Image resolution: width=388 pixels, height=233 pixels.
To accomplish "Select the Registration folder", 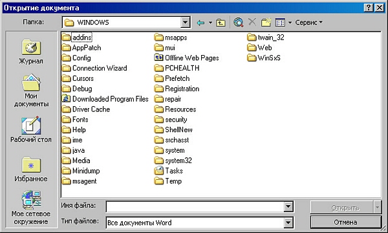I will pyautogui.click(x=177, y=89).
